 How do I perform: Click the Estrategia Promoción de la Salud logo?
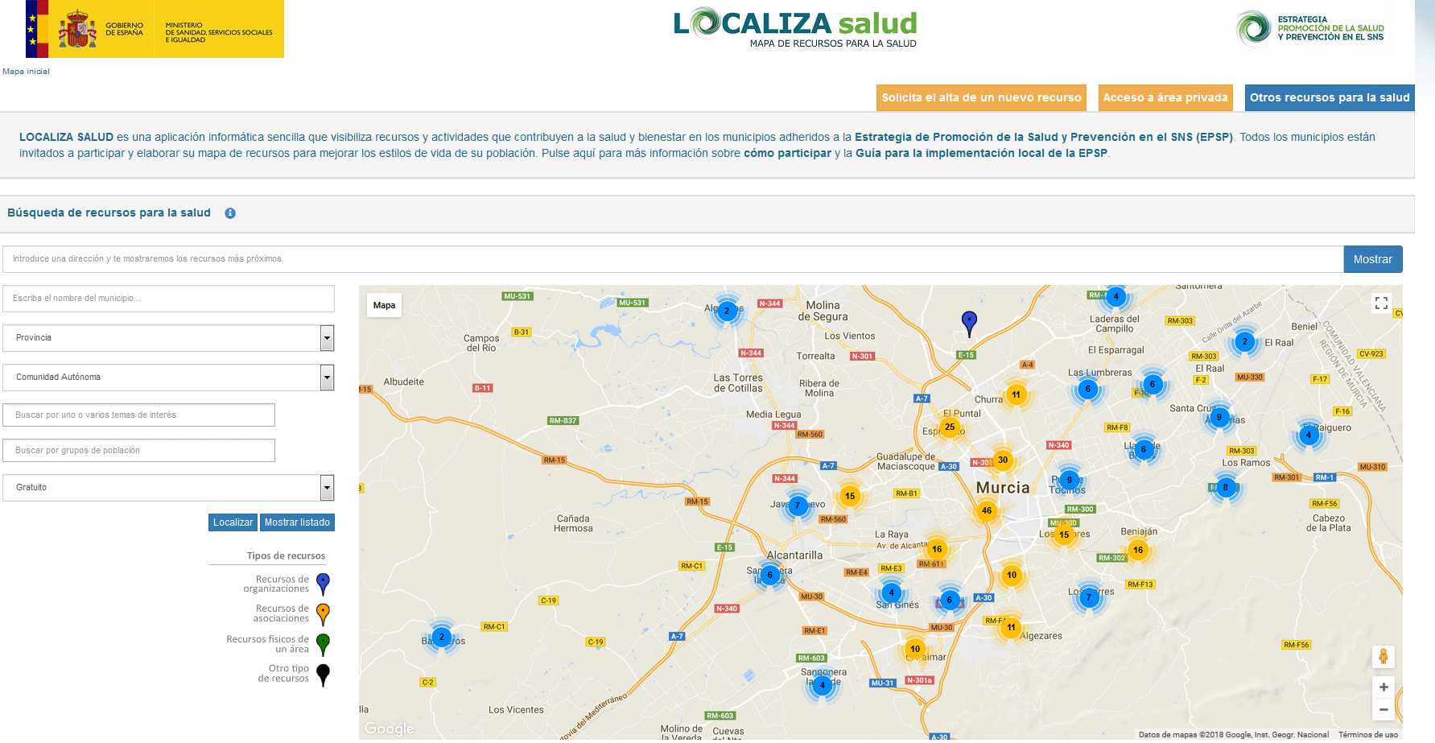pyautogui.click(x=1309, y=28)
